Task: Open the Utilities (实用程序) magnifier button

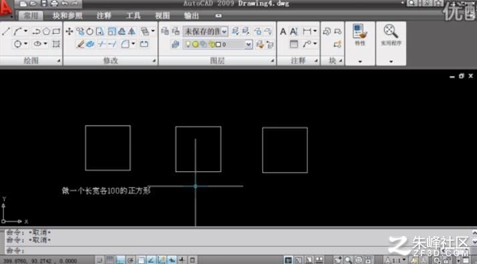Action: tap(391, 35)
